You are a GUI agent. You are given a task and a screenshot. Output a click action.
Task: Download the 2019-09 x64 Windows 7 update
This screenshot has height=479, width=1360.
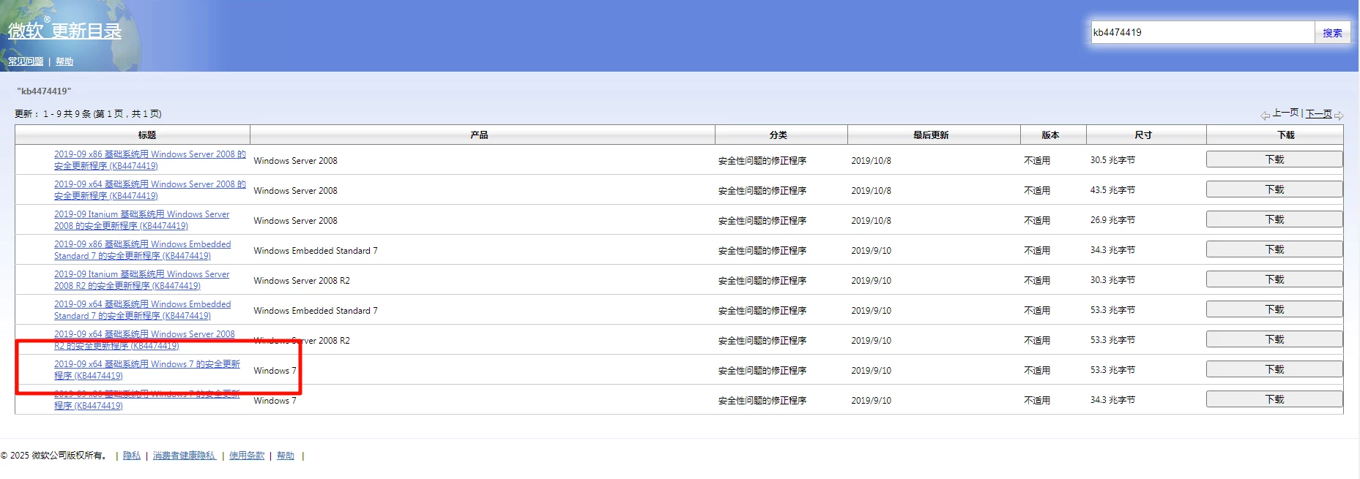click(x=1274, y=369)
